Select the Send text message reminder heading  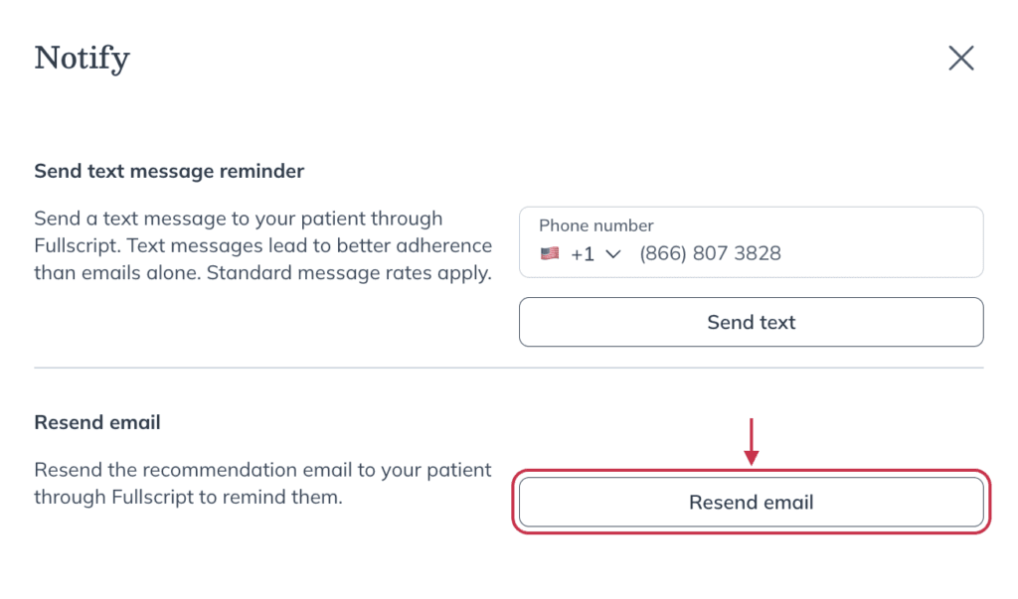(169, 171)
